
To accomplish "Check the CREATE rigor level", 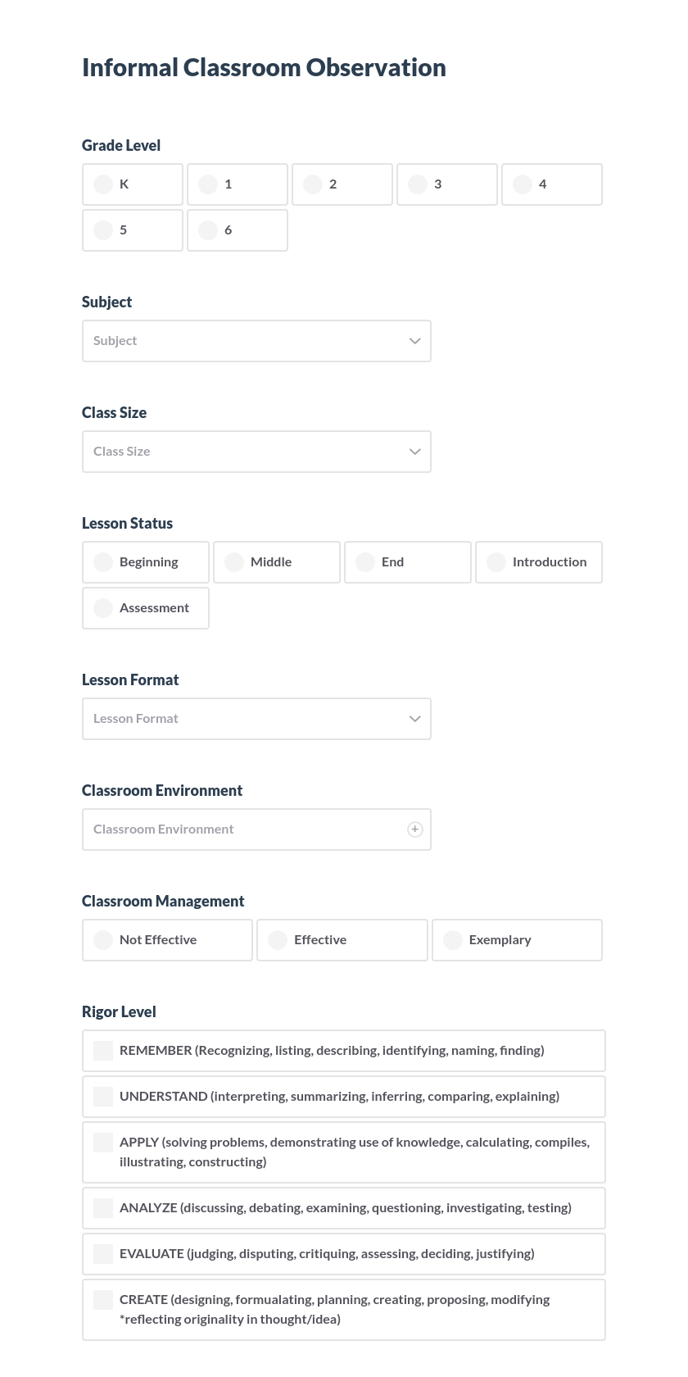I will [103, 1299].
